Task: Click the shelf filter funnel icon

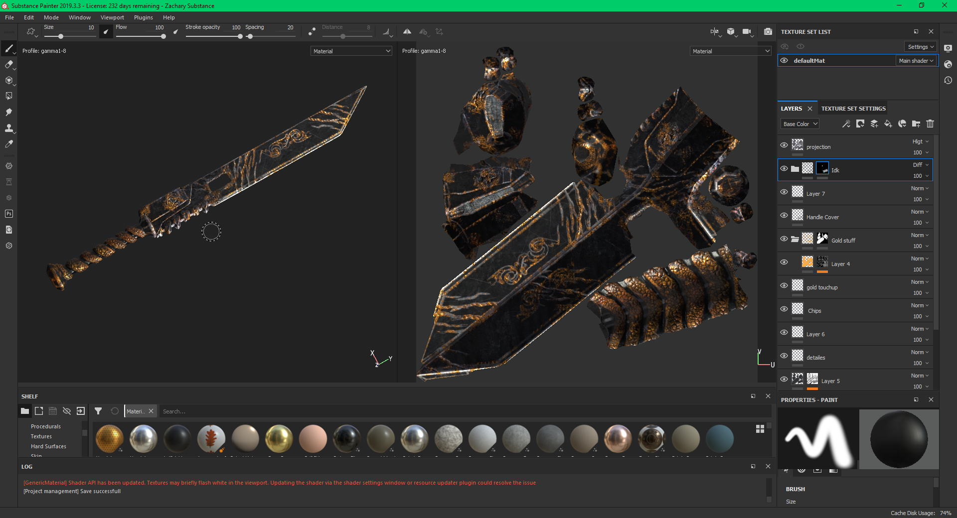Action: tap(98, 411)
